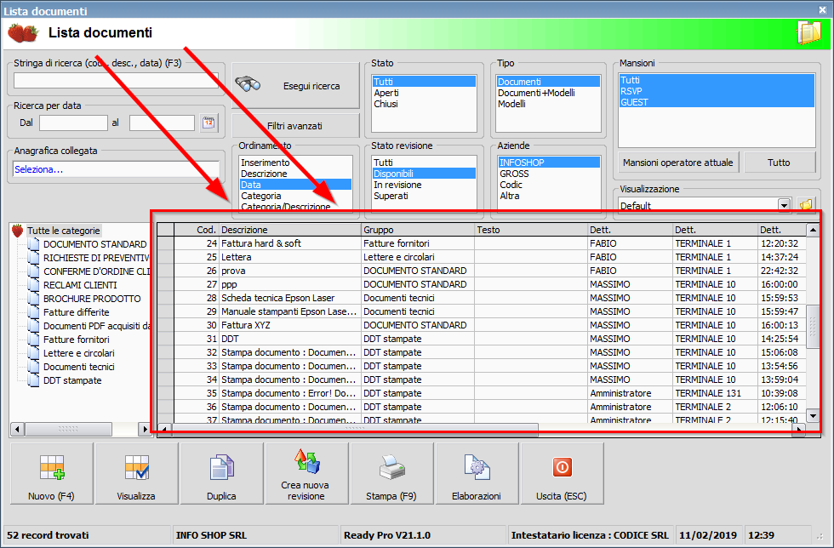834x548 pixels.
Task: Click Filtri avanzati button
Action: [x=295, y=126]
